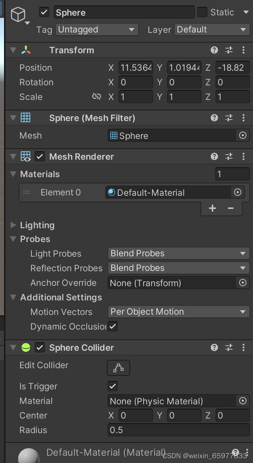The image size is (253, 463).
Task: Open Physic Material object picker
Action: [243, 401]
